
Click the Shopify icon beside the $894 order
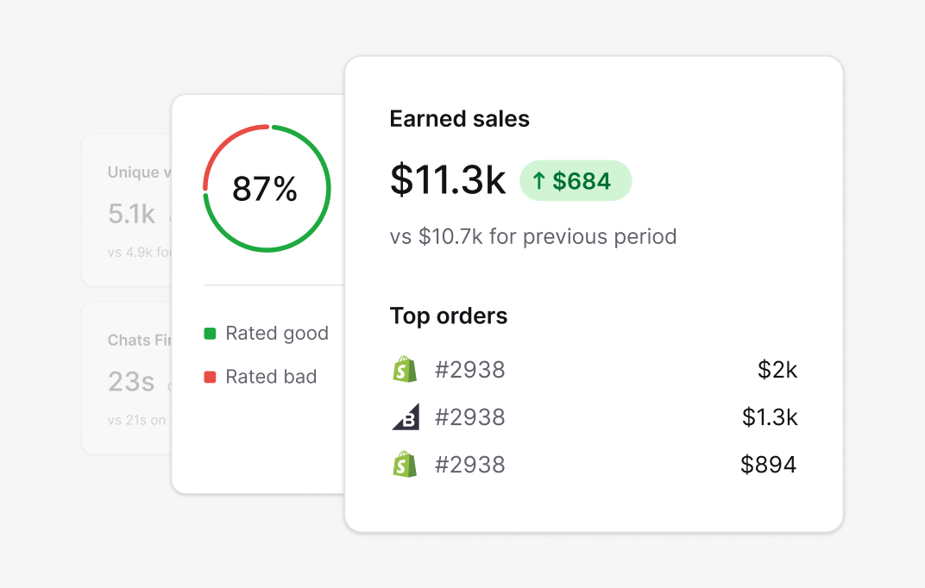click(405, 464)
